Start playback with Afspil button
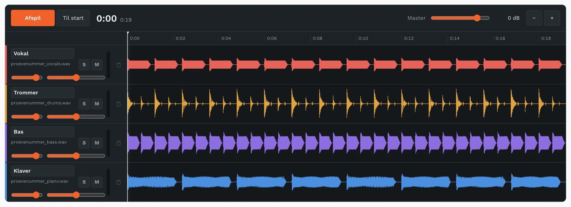Screen dimensions: 571x207 33,18
